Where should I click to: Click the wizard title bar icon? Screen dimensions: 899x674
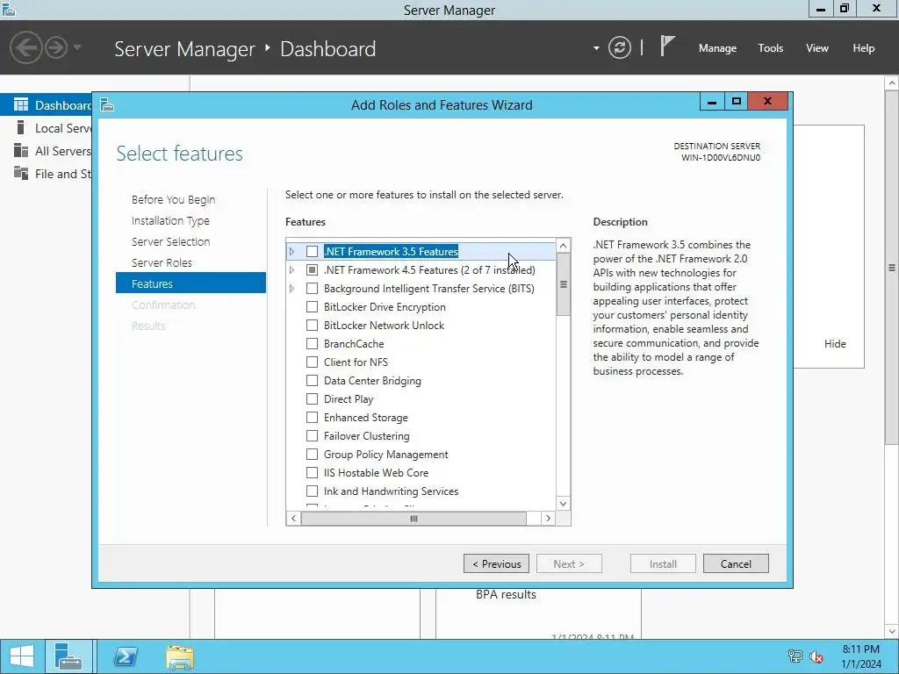(x=107, y=105)
